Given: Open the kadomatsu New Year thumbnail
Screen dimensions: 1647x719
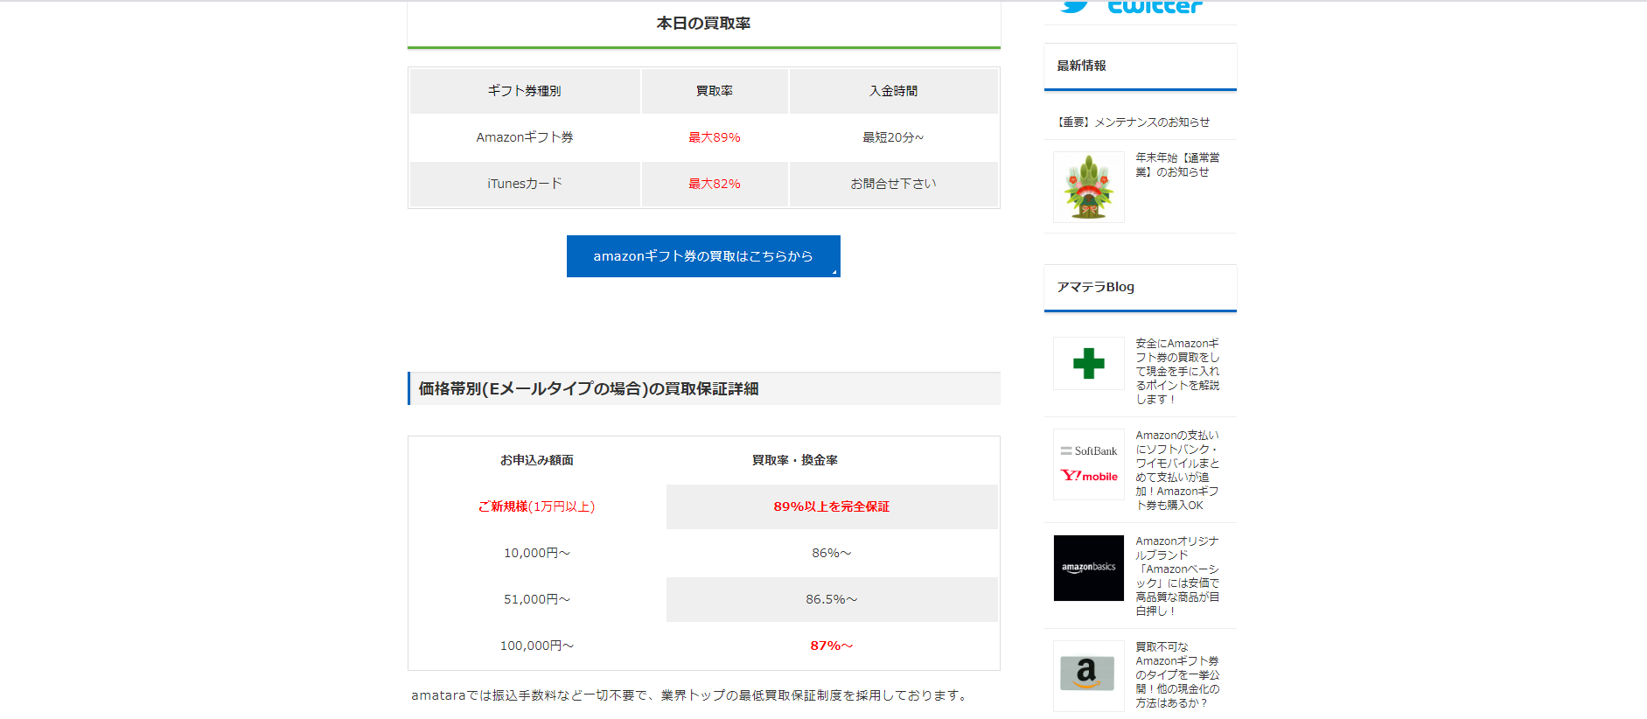Looking at the screenshot, I should tap(1089, 187).
